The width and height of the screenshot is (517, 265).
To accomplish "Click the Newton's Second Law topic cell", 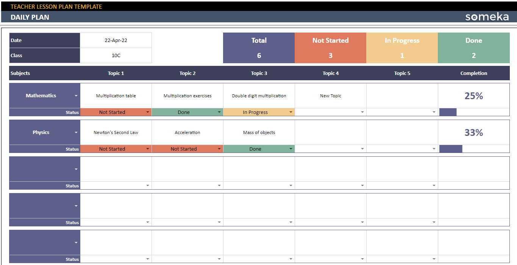I will coord(116,132).
